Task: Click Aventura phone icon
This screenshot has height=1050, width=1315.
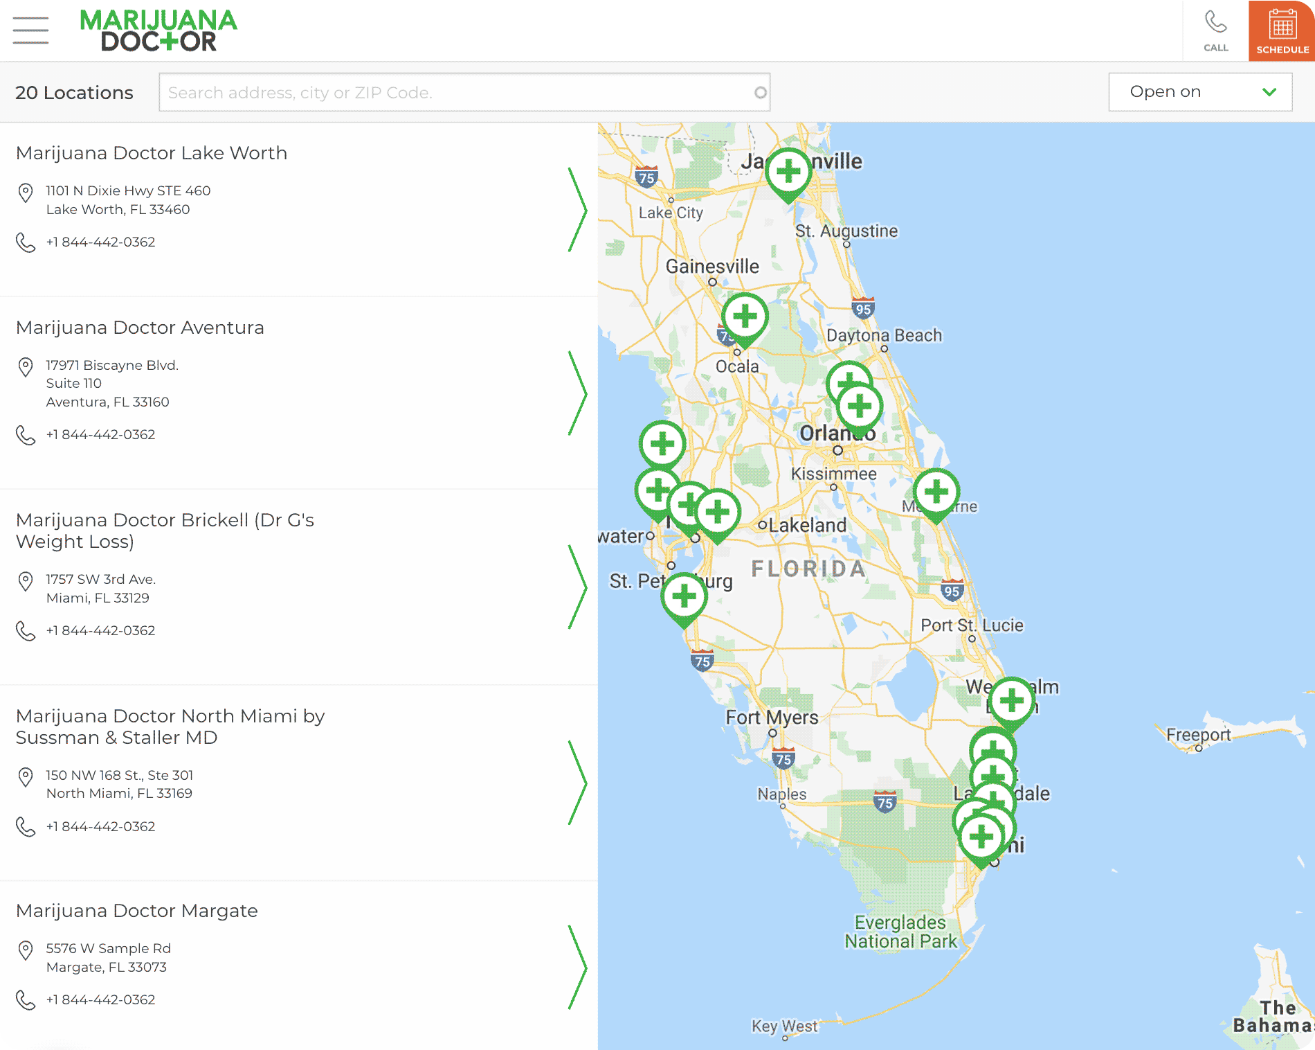Action: (x=26, y=435)
